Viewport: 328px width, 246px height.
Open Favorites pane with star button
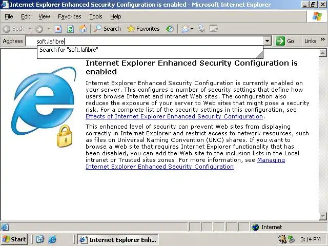(143, 29)
